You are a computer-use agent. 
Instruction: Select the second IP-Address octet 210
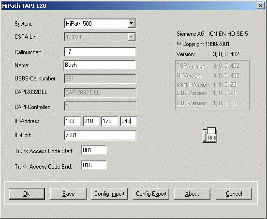pyautogui.click(x=91, y=121)
